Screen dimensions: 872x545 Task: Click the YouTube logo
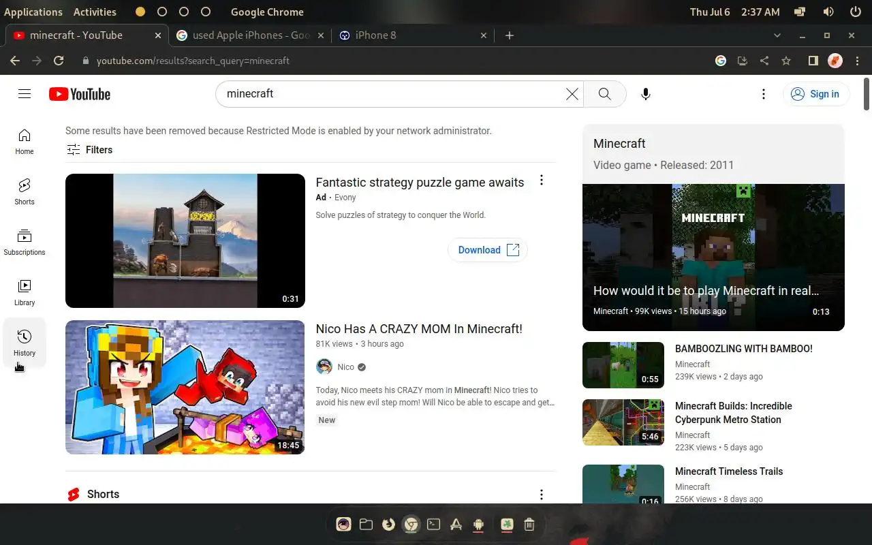pos(80,94)
